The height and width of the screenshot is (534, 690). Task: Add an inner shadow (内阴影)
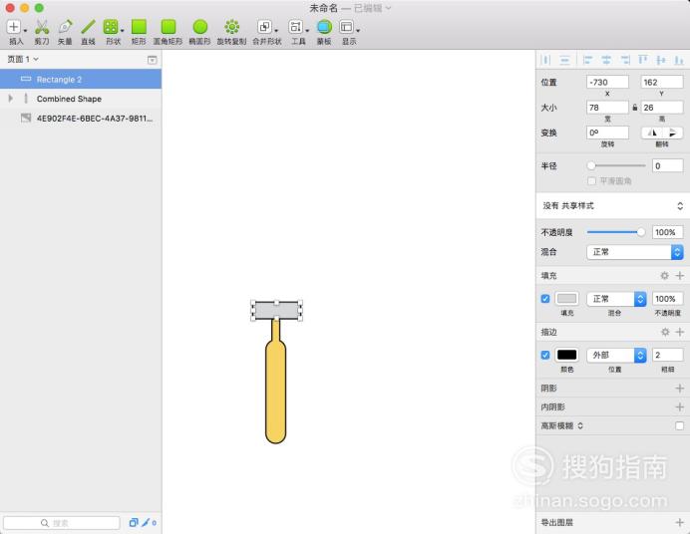(680, 407)
